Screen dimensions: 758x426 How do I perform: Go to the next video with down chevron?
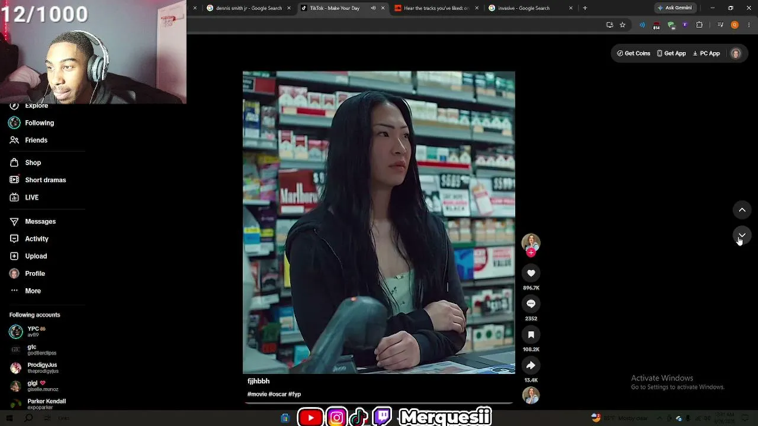pyautogui.click(x=742, y=235)
